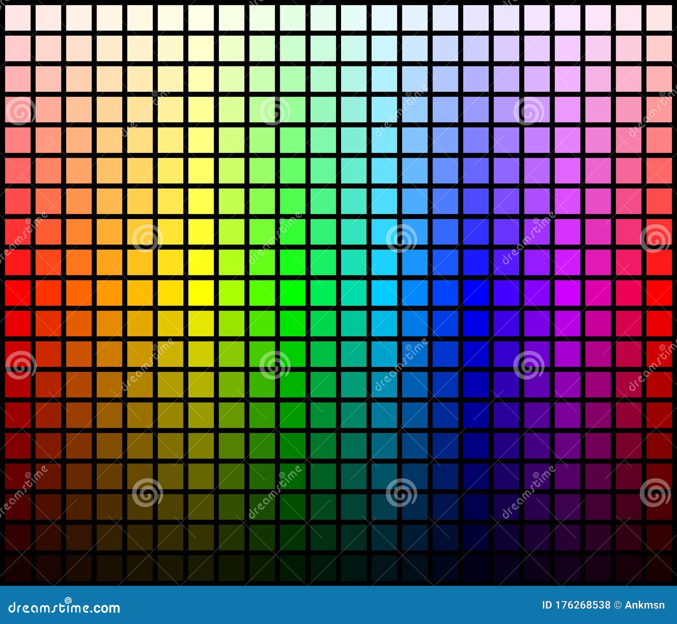Choose the pure red swatch at the saturated row's left end
The image size is (677, 624).
coord(18,293)
